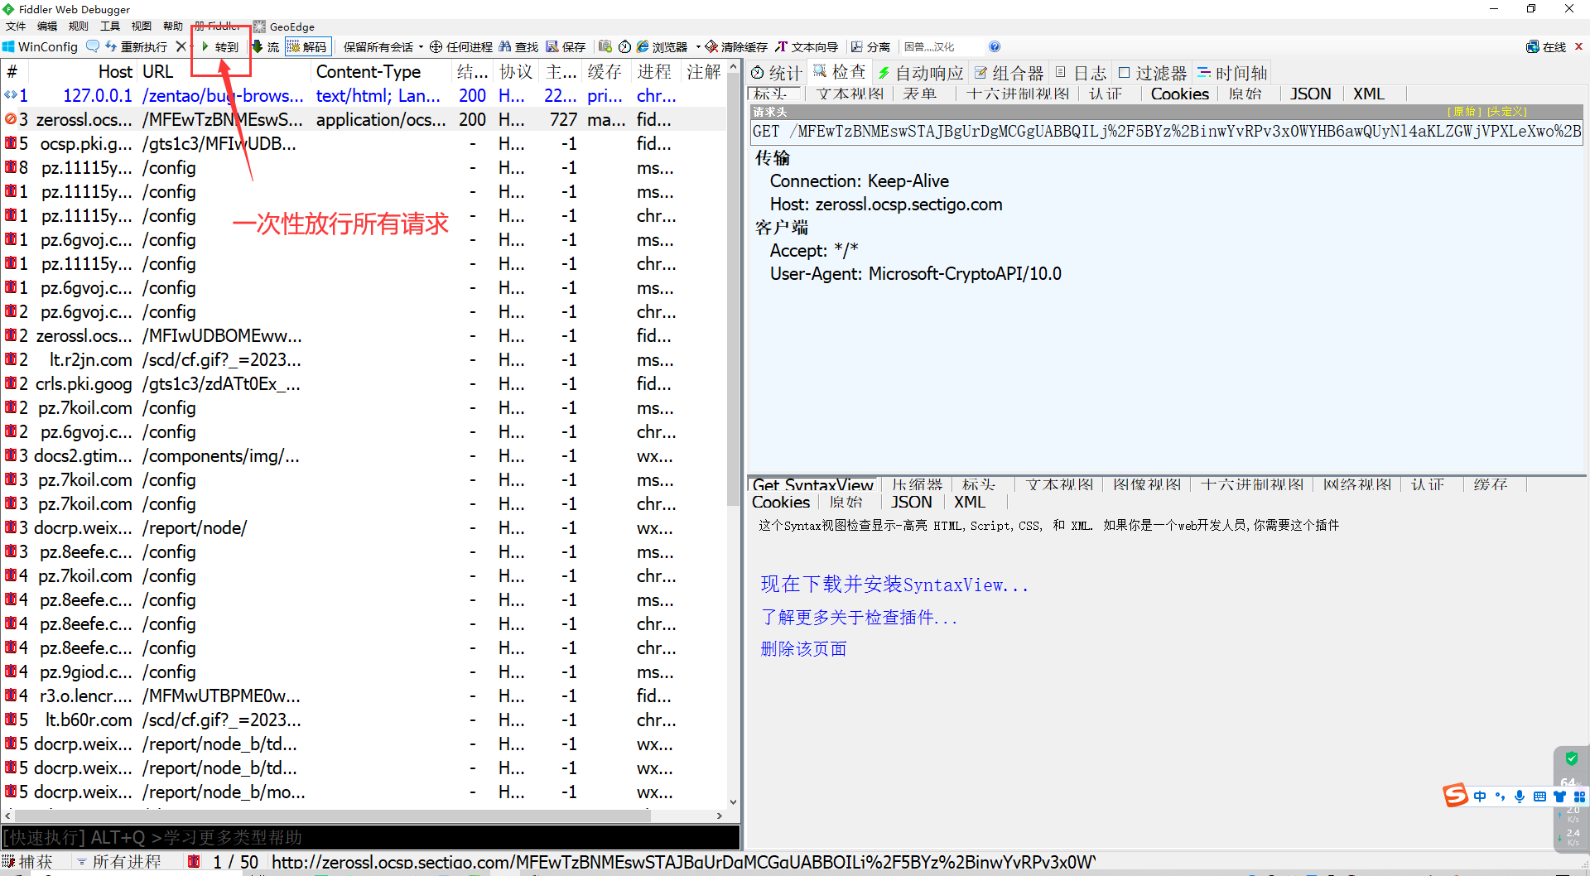Viewport: 1590px width, 876px height.
Task: Click the 转到 (Go) resume button
Action: [220, 47]
